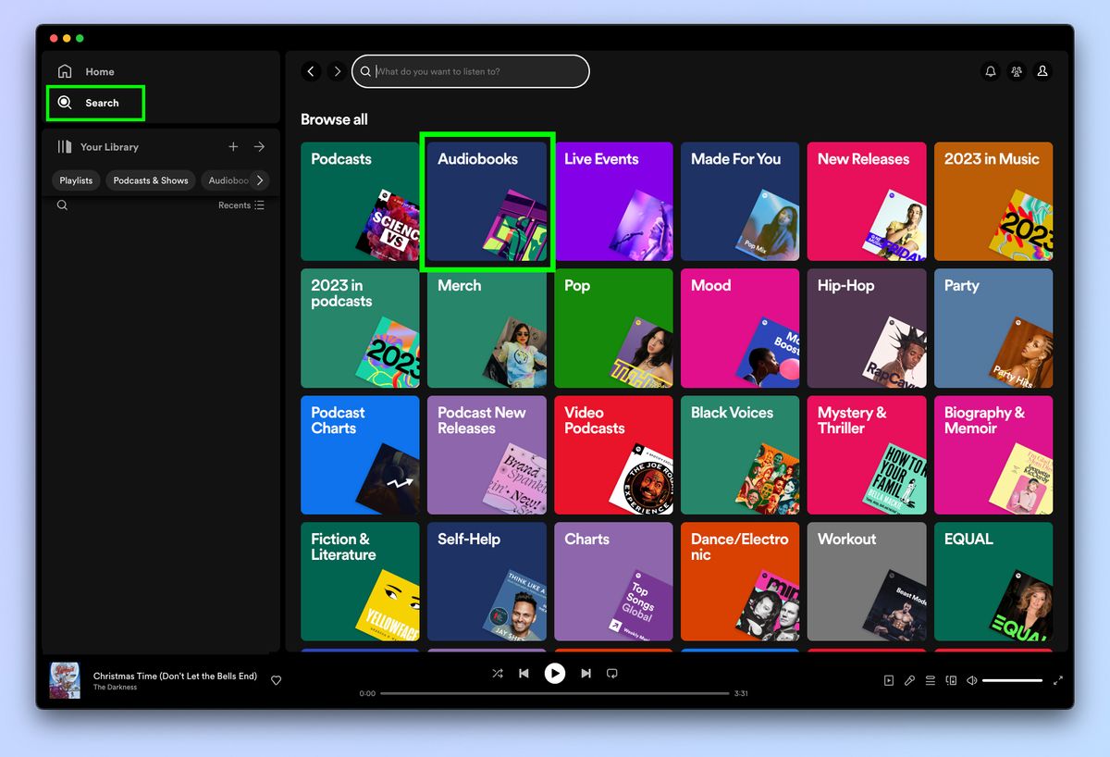Adjust the volume slider
This screenshot has width=1110, height=757.
(x=1013, y=680)
